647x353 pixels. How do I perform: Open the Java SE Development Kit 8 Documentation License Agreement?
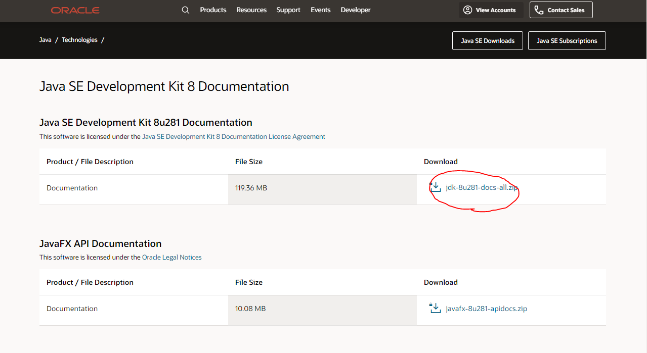(x=234, y=136)
